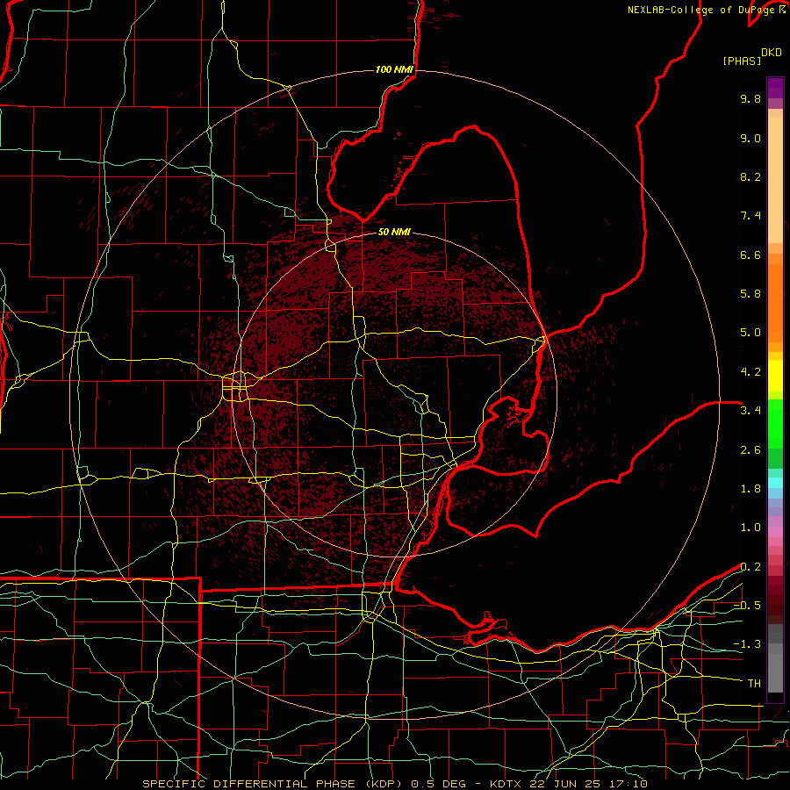Click the 8.2 value on color scale

[750, 176]
